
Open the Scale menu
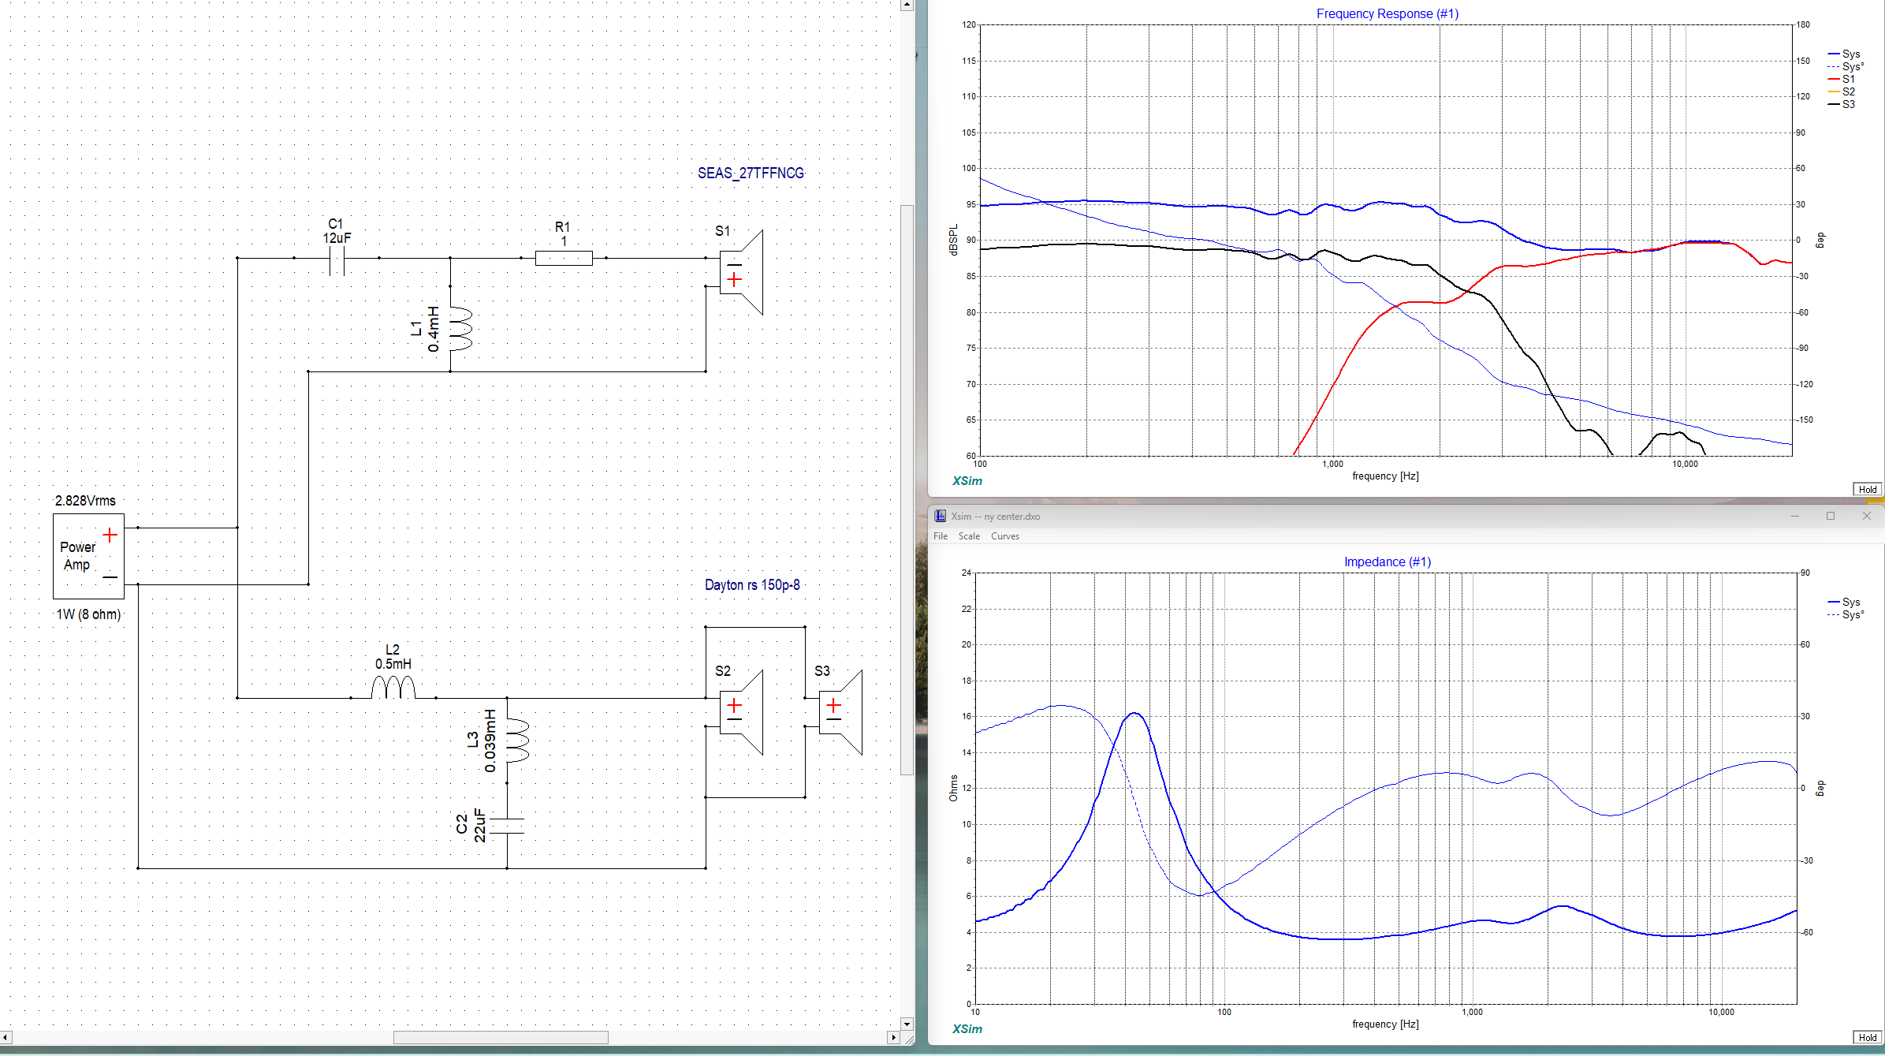969,536
